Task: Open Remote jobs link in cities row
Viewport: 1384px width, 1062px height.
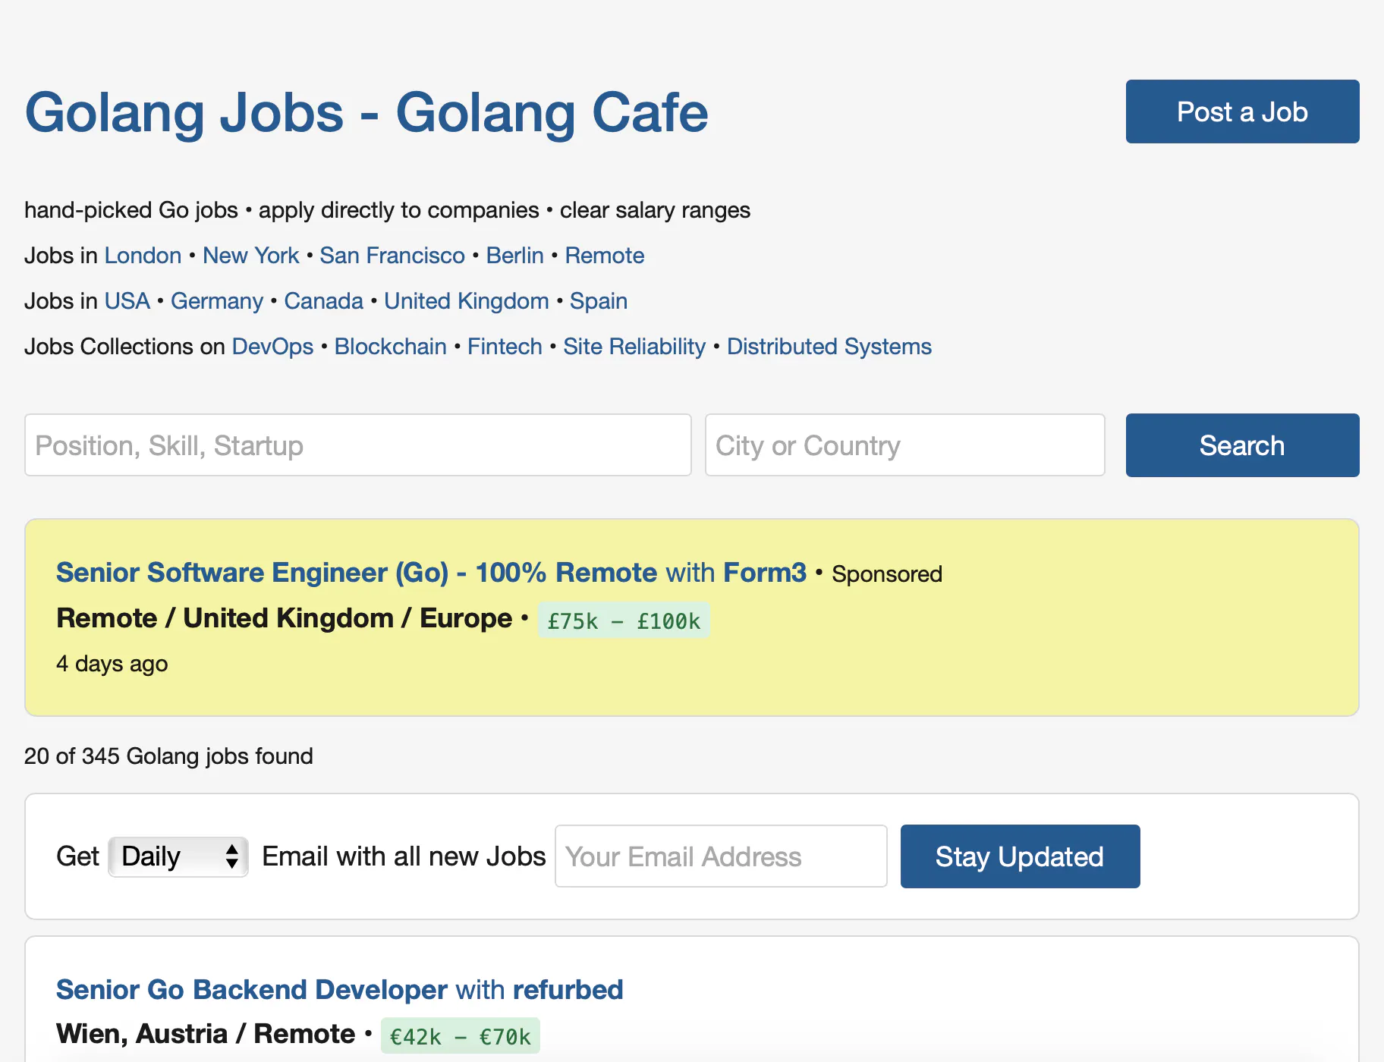Action: point(604,256)
